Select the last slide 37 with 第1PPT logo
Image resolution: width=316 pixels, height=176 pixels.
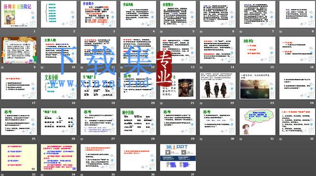(x=178, y=157)
